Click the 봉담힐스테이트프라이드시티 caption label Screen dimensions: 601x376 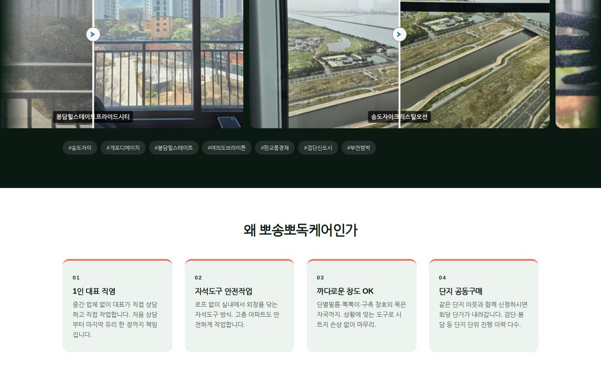93,117
